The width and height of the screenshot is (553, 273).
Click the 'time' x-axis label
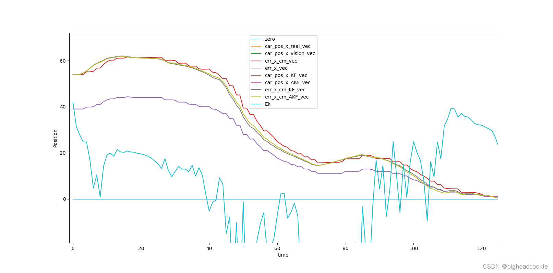(x=283, y=255)
